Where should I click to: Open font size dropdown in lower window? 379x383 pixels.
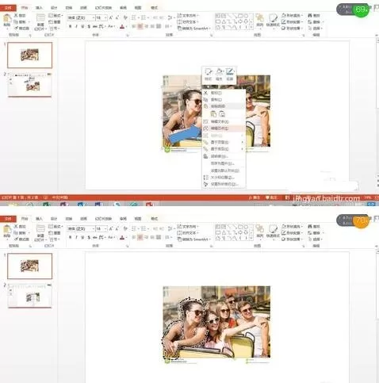click(x=105, y=228)
